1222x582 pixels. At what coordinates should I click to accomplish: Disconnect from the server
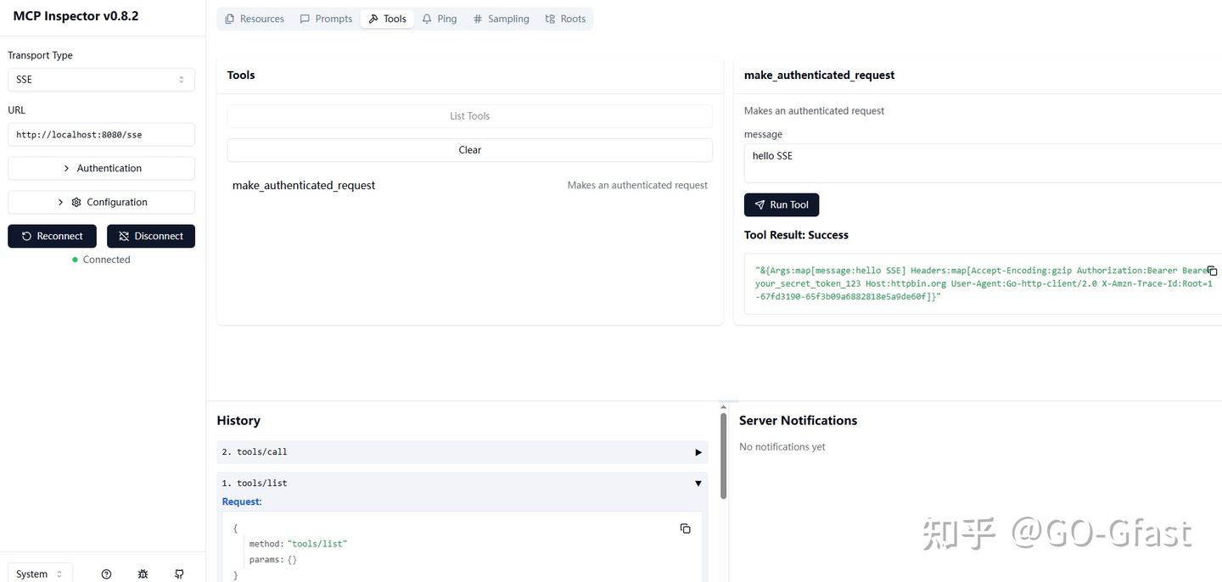coord(151,236)
